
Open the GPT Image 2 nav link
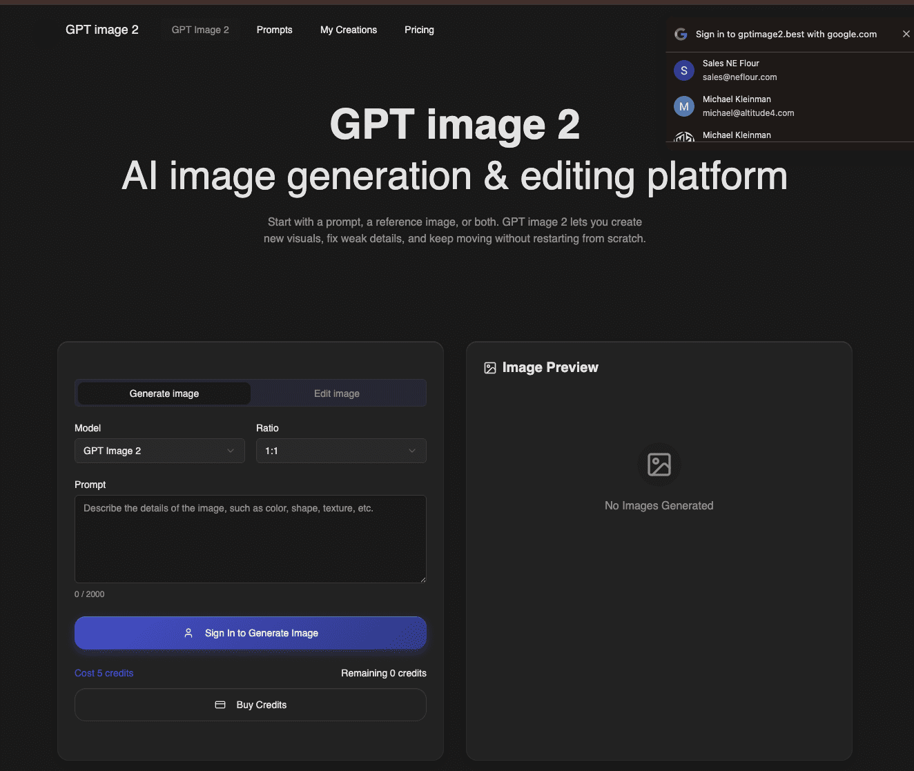(x=200, y=30)
